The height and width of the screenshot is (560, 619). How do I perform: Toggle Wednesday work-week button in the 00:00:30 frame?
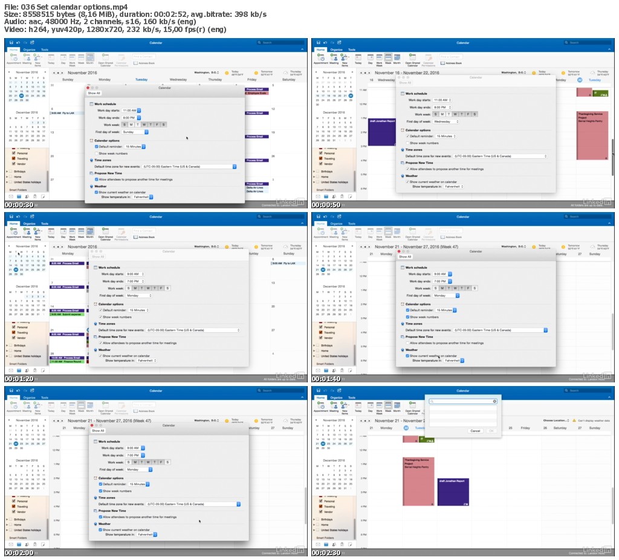click(x=144, y=124)
